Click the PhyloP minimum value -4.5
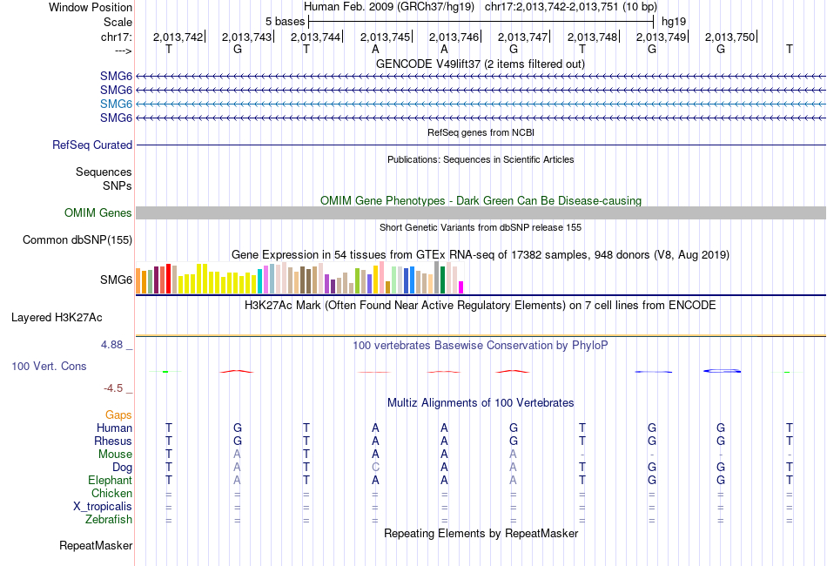Image resolution: width=827 pixels, height=566 pixels. (x=113, y=388)
